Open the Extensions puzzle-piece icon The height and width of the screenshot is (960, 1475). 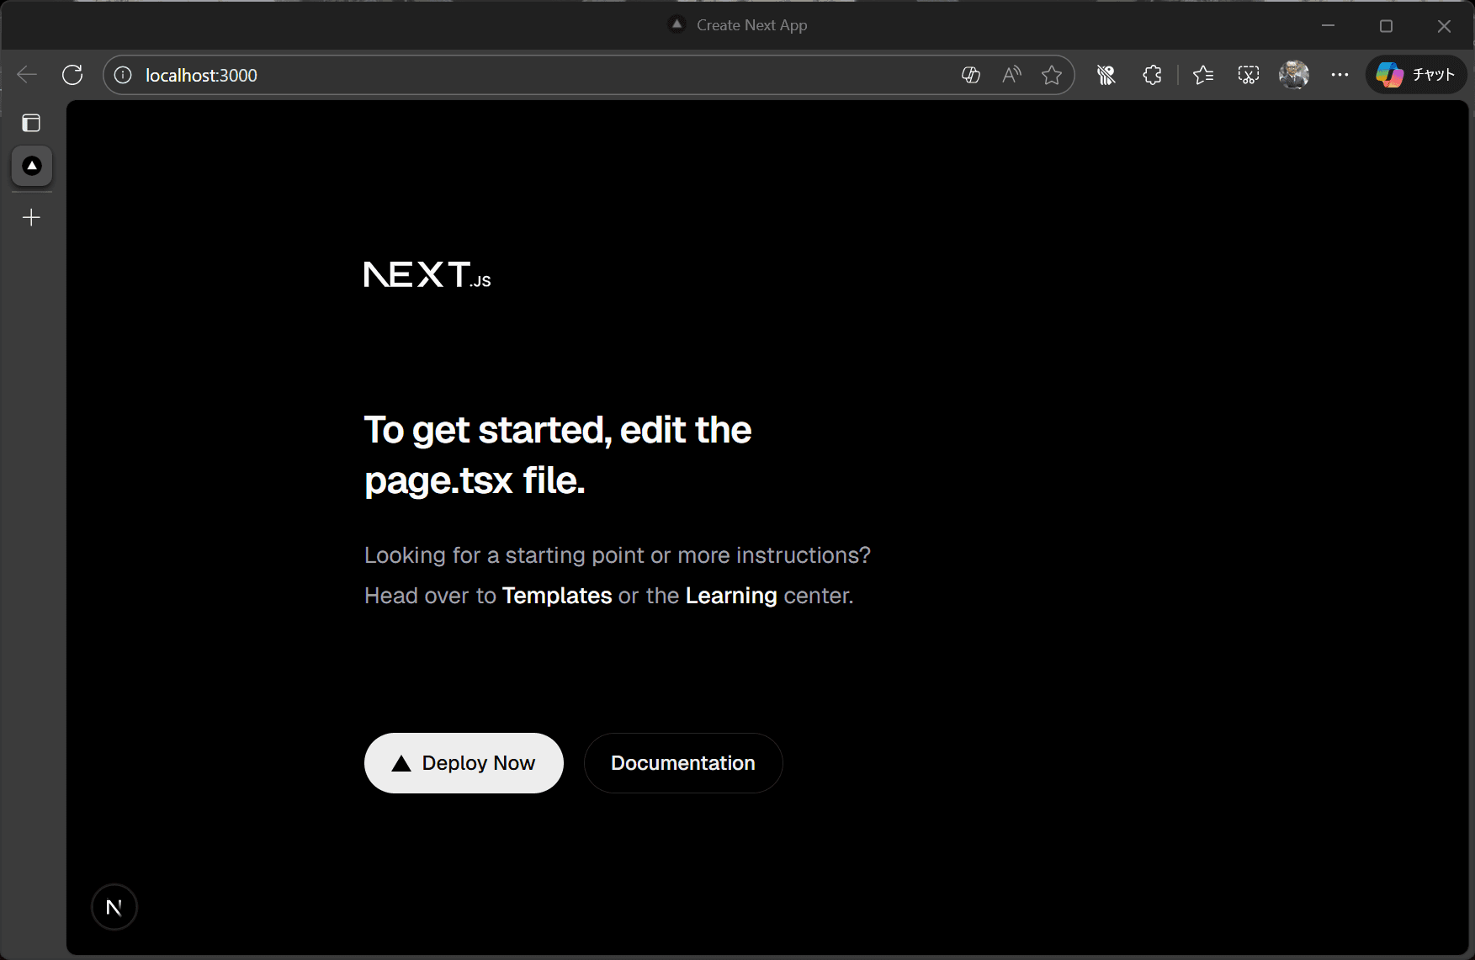pos(1152,75)
